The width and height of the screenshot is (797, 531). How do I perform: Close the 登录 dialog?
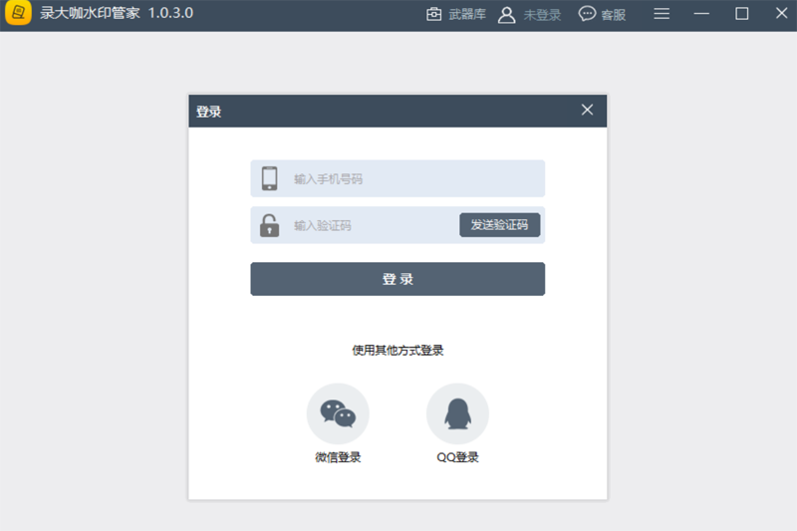point(587,110)
